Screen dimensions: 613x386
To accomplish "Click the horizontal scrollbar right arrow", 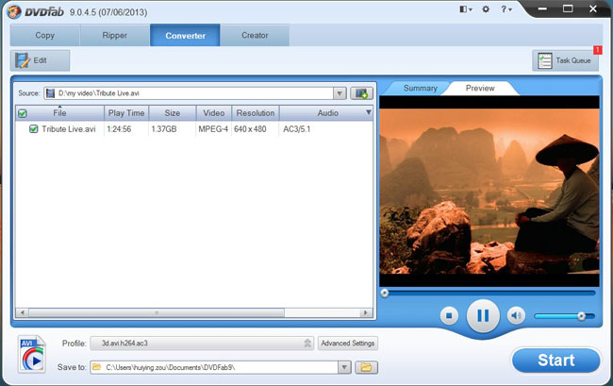I will 365,312.
